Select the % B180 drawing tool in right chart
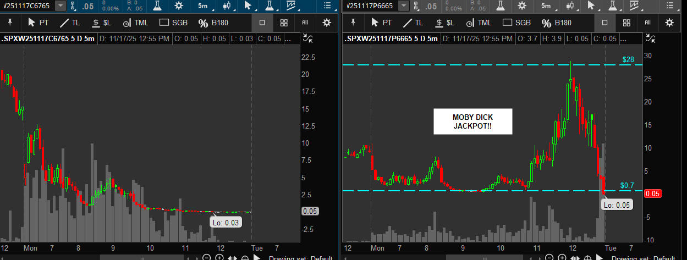Image resolution: width=687 pixels, height=260 pixels. pyautogui.click(x=556, y=23)
